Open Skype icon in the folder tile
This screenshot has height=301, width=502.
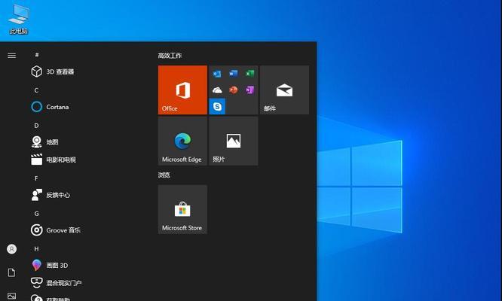click(217, 106)
